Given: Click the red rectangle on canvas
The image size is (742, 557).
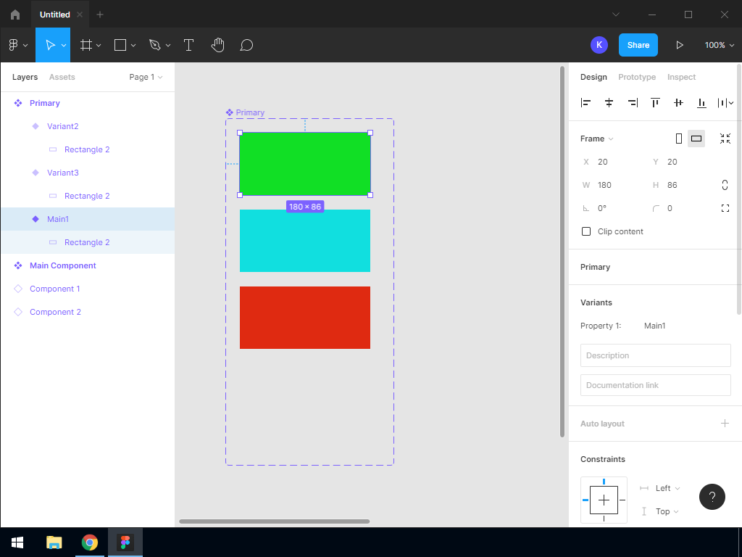Looking at the screenshot, I should (305, 318).
